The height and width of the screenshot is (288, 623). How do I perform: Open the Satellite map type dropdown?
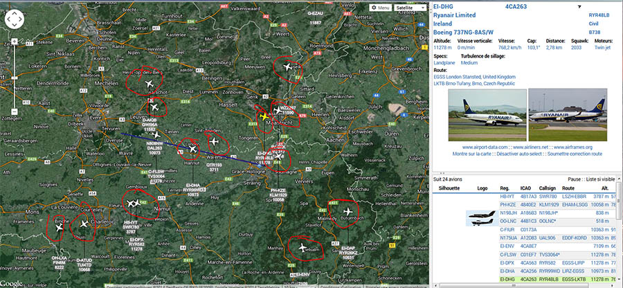point(410,8)
